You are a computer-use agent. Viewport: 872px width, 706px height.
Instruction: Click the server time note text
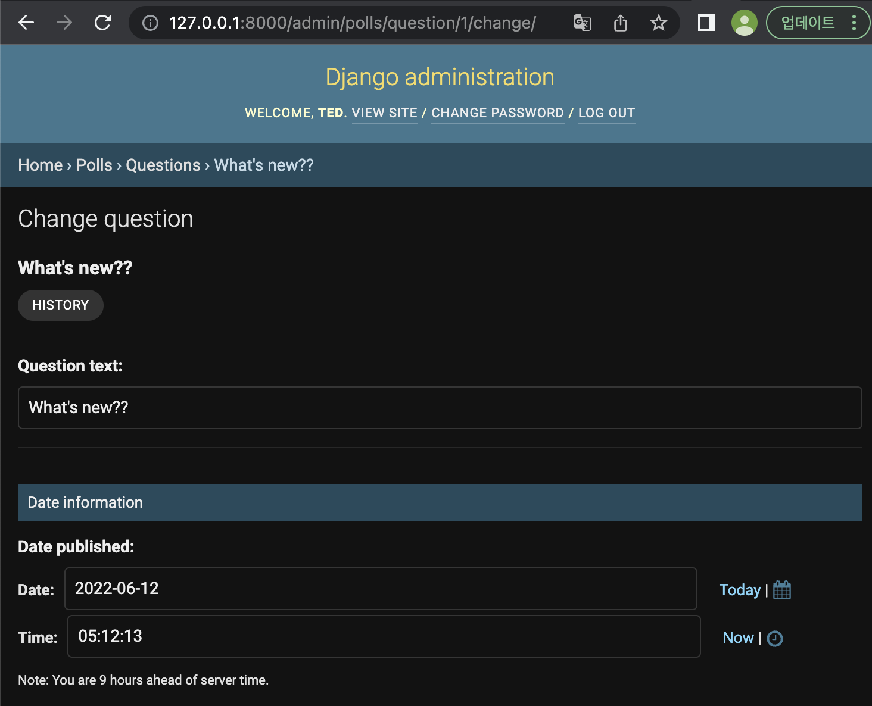(144, 680)
